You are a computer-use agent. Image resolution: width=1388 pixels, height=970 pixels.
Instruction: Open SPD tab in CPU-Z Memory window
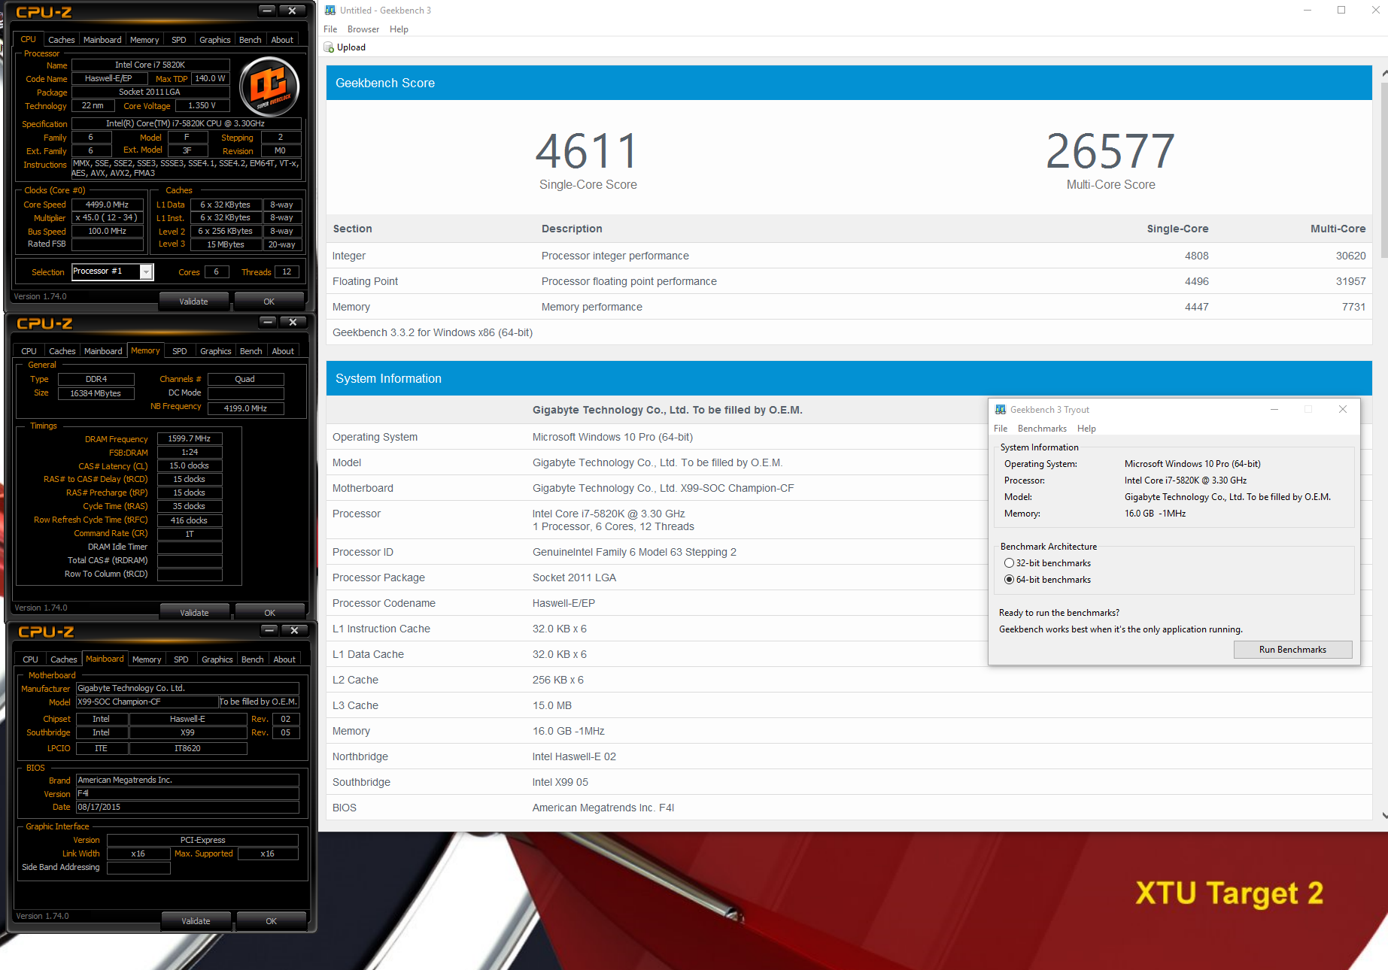(x=179, y=351)
